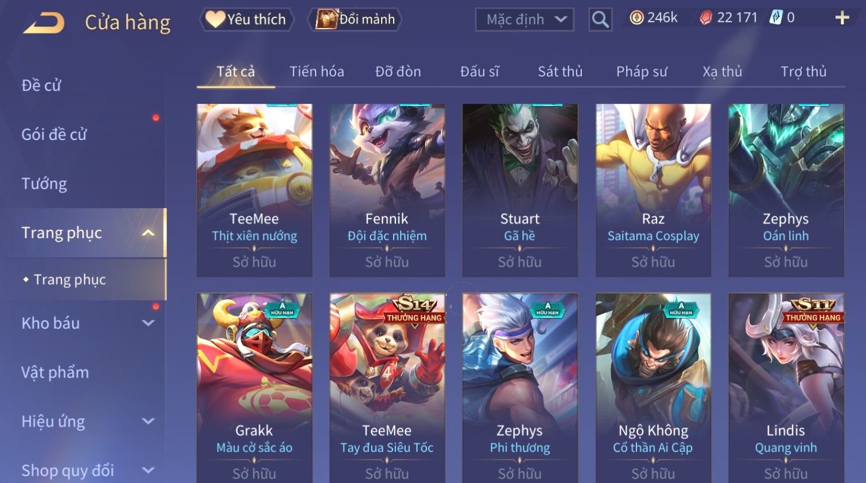This screenshot has width=866, height=483.
Task: Select the Sát thủ tab
Action: coord(560,72)
